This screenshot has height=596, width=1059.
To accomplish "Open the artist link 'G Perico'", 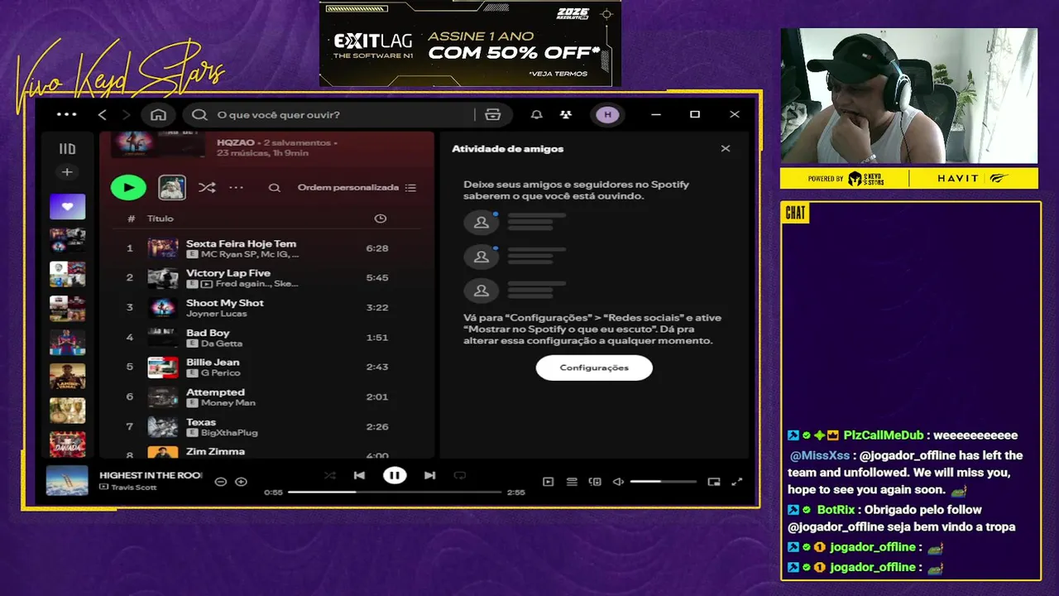I will coord(219,373).
